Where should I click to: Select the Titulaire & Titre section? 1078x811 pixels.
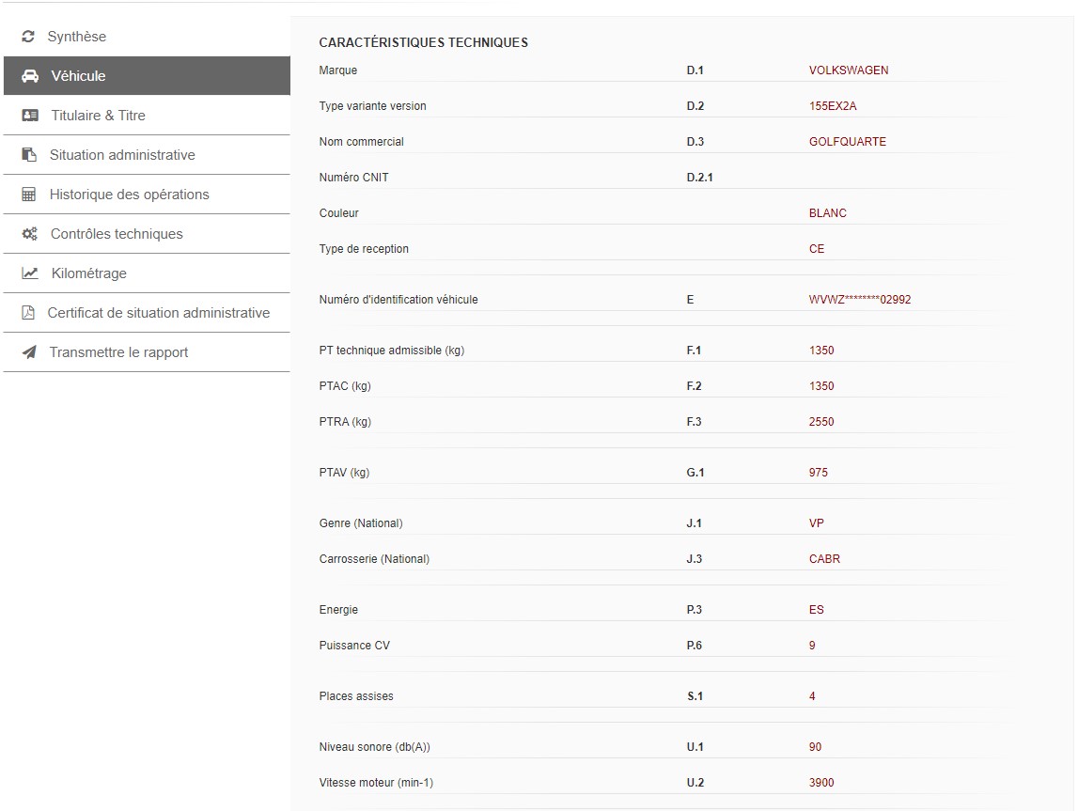pyautogui.click(x=98, y=116)
